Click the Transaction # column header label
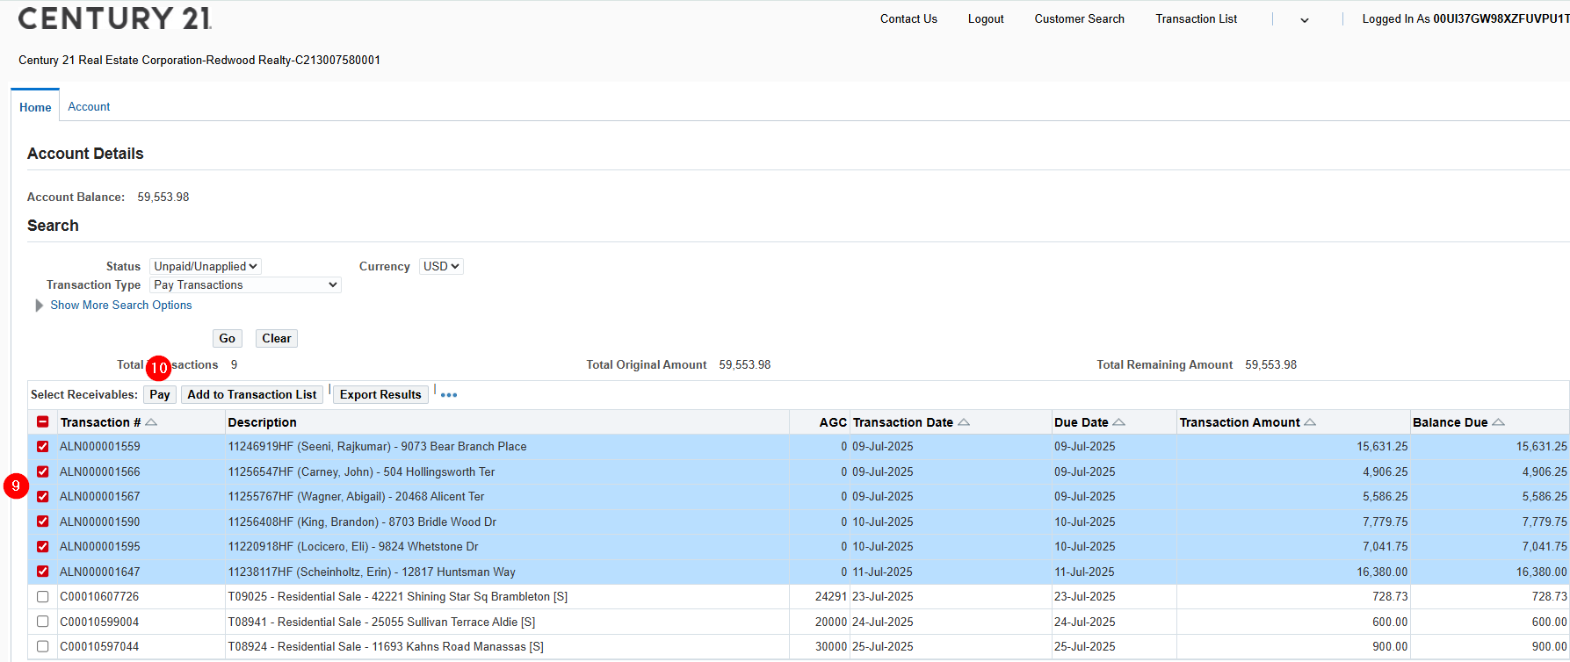This screenshot has height=662, width=1570. [100, 422]
